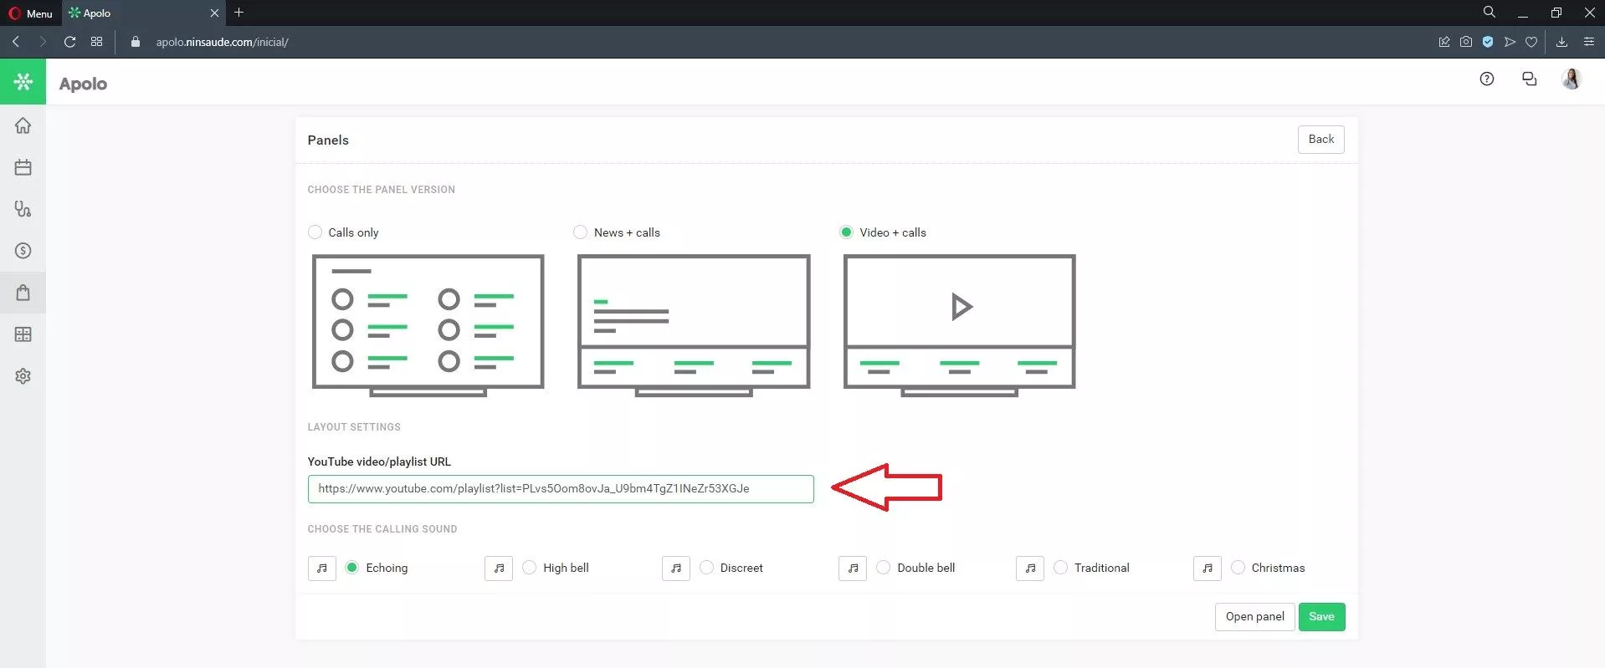Screen dimensions: 1605x668
Task: Play the Traditional sound preview
Action: click(1030, 569)
